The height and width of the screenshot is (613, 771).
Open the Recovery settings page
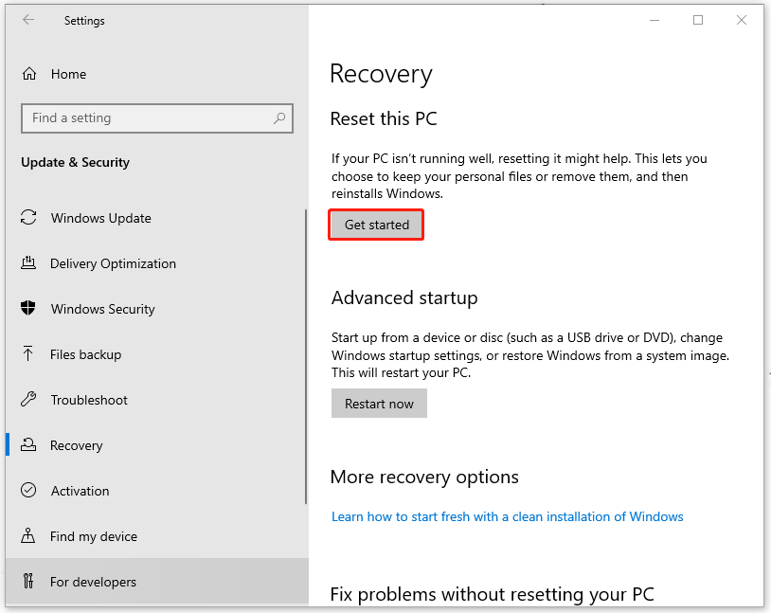click(x=76, y=445)
